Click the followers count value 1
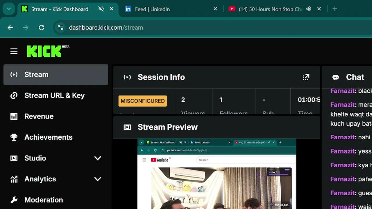The image size is (372, 209). click(221, 100)
